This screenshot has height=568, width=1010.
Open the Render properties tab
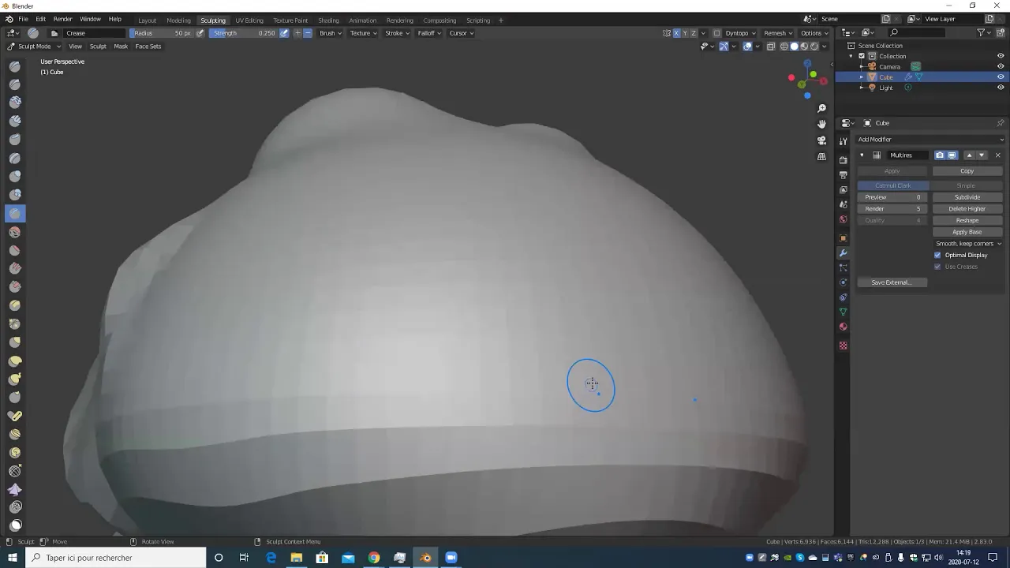tap(843, 159)
